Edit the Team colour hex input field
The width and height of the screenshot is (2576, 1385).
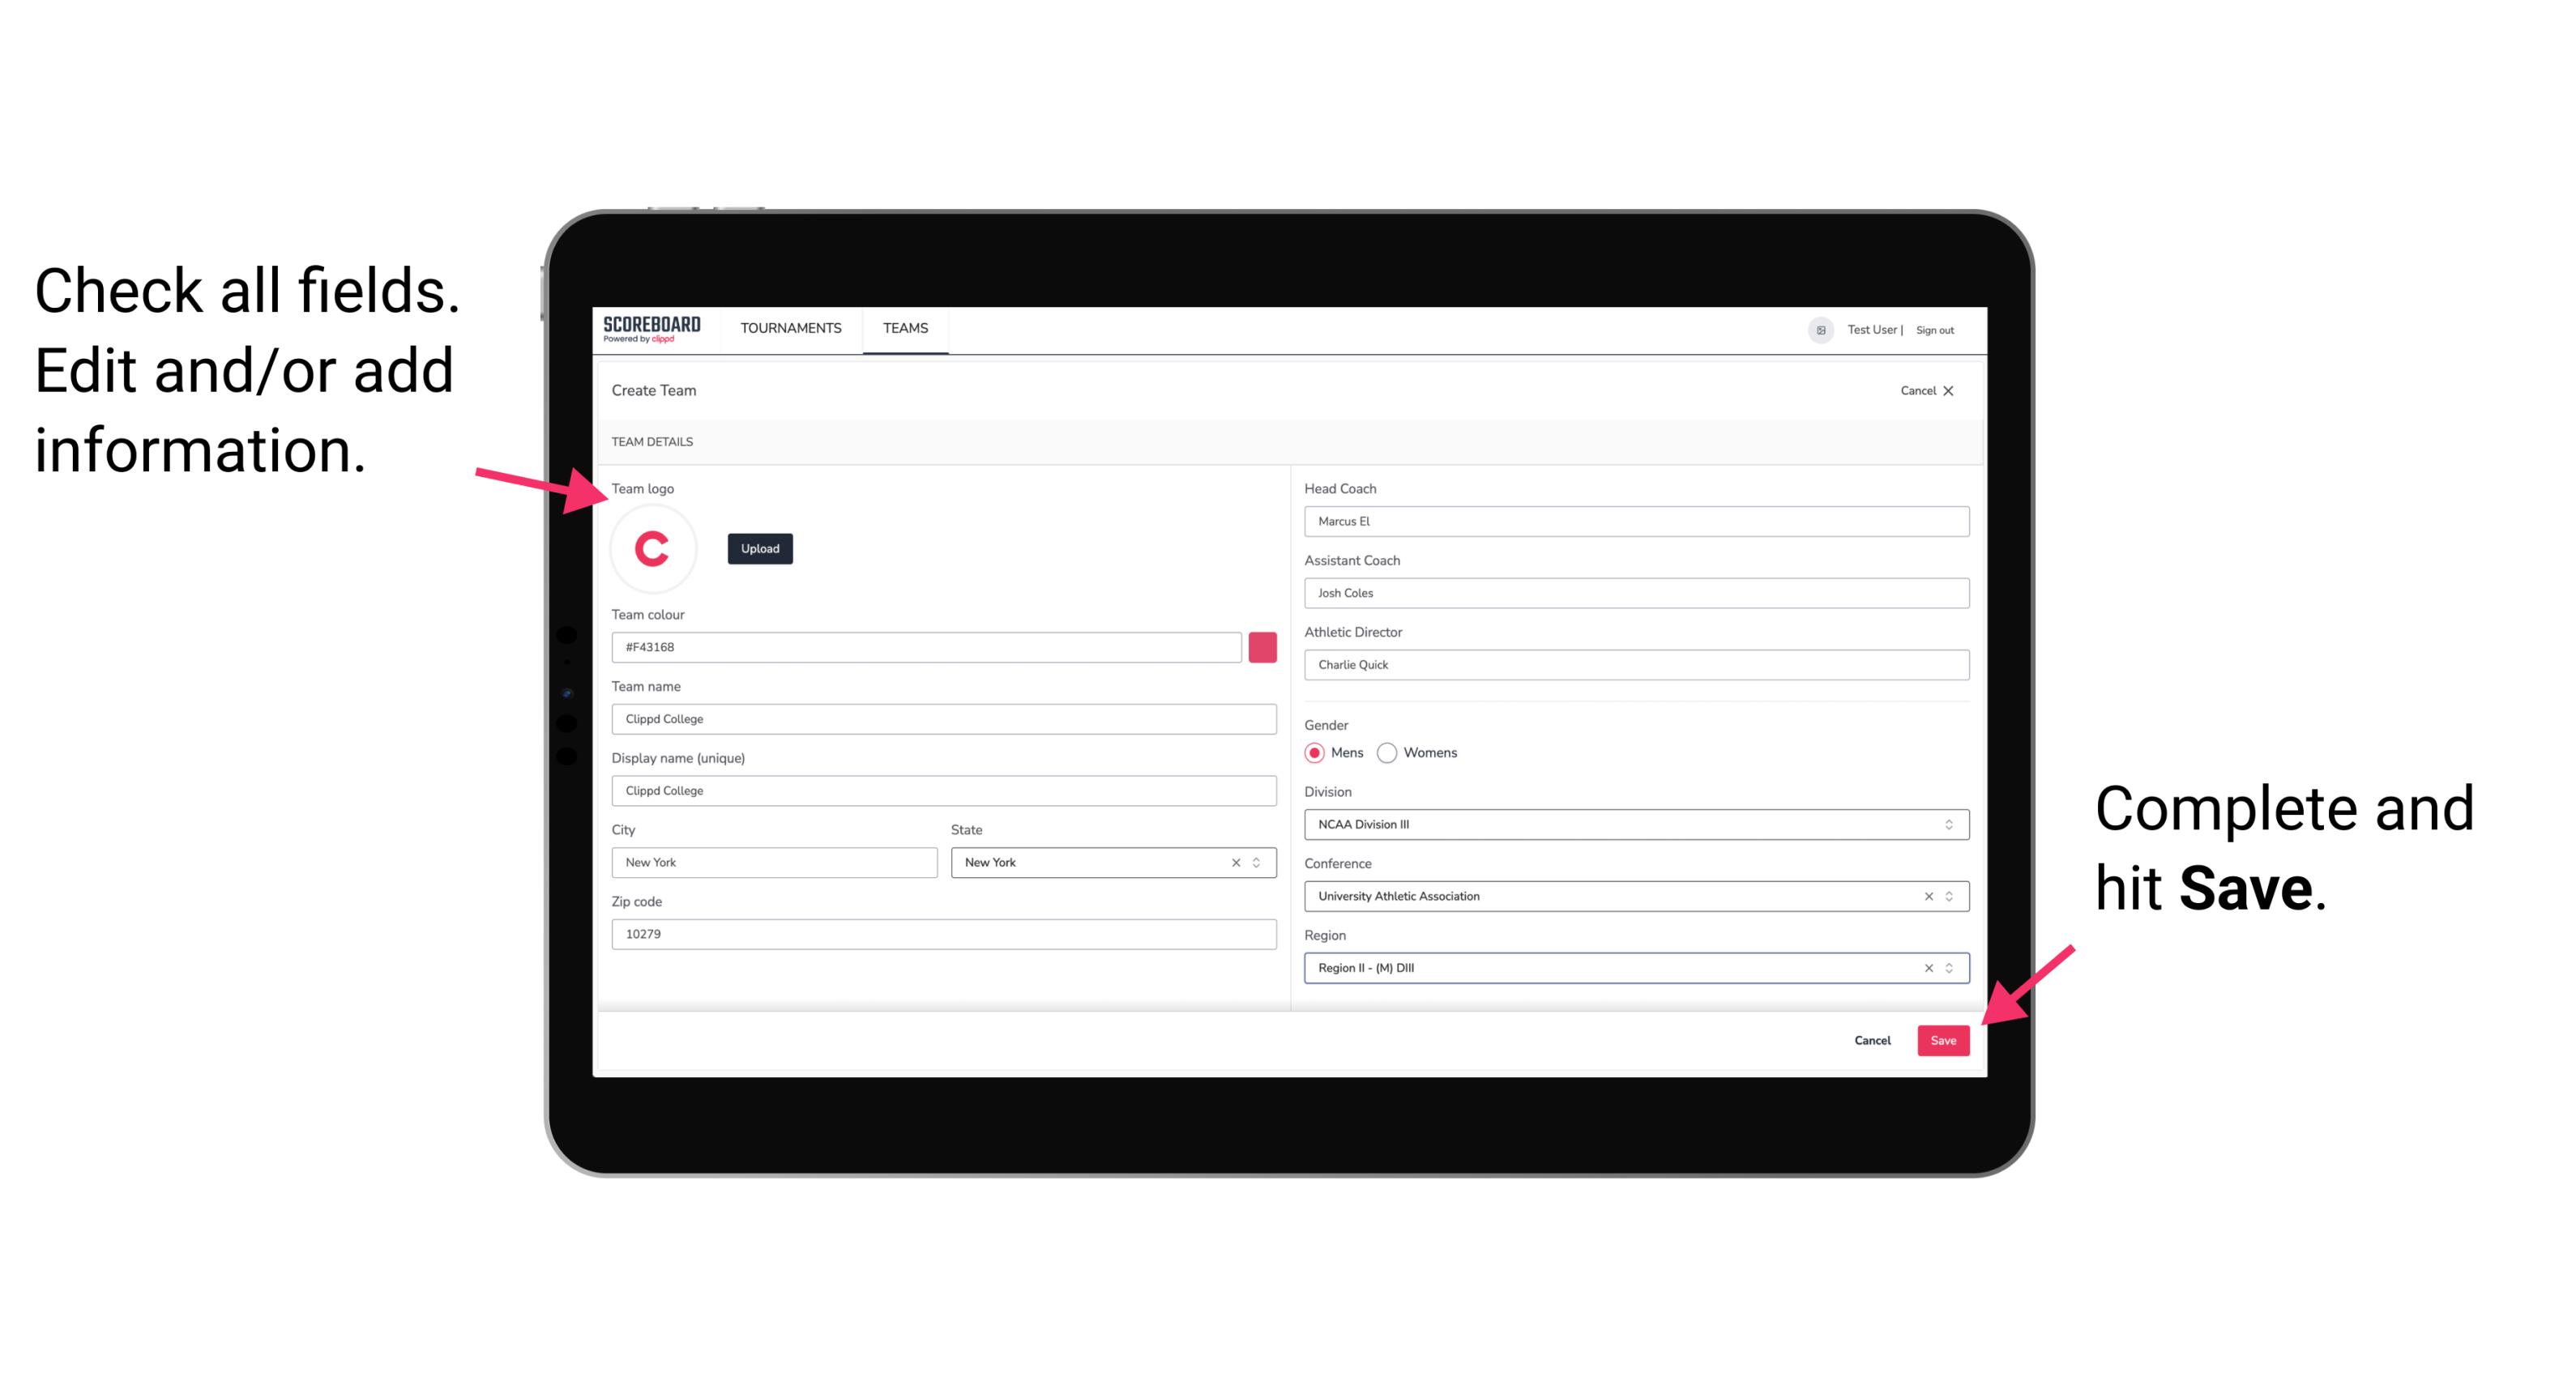[x=929, y=648]
